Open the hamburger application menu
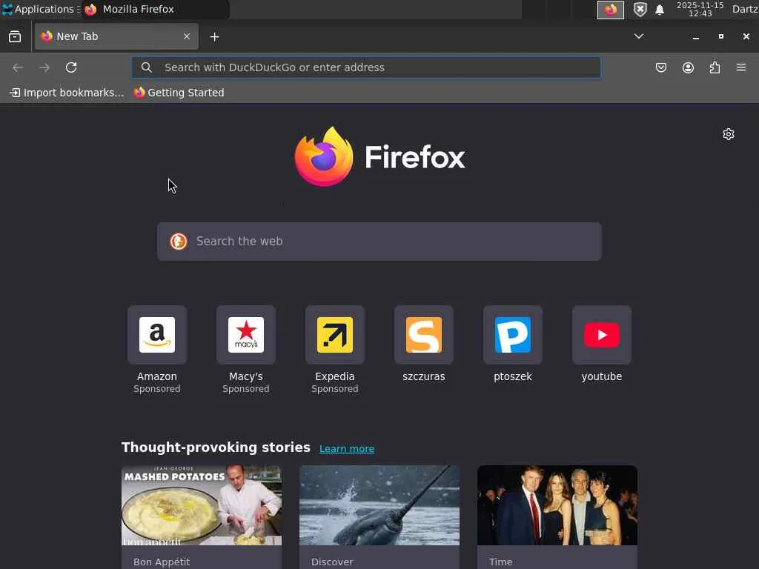The width and height of the screenshot is (759, 569). click(741, 67)
